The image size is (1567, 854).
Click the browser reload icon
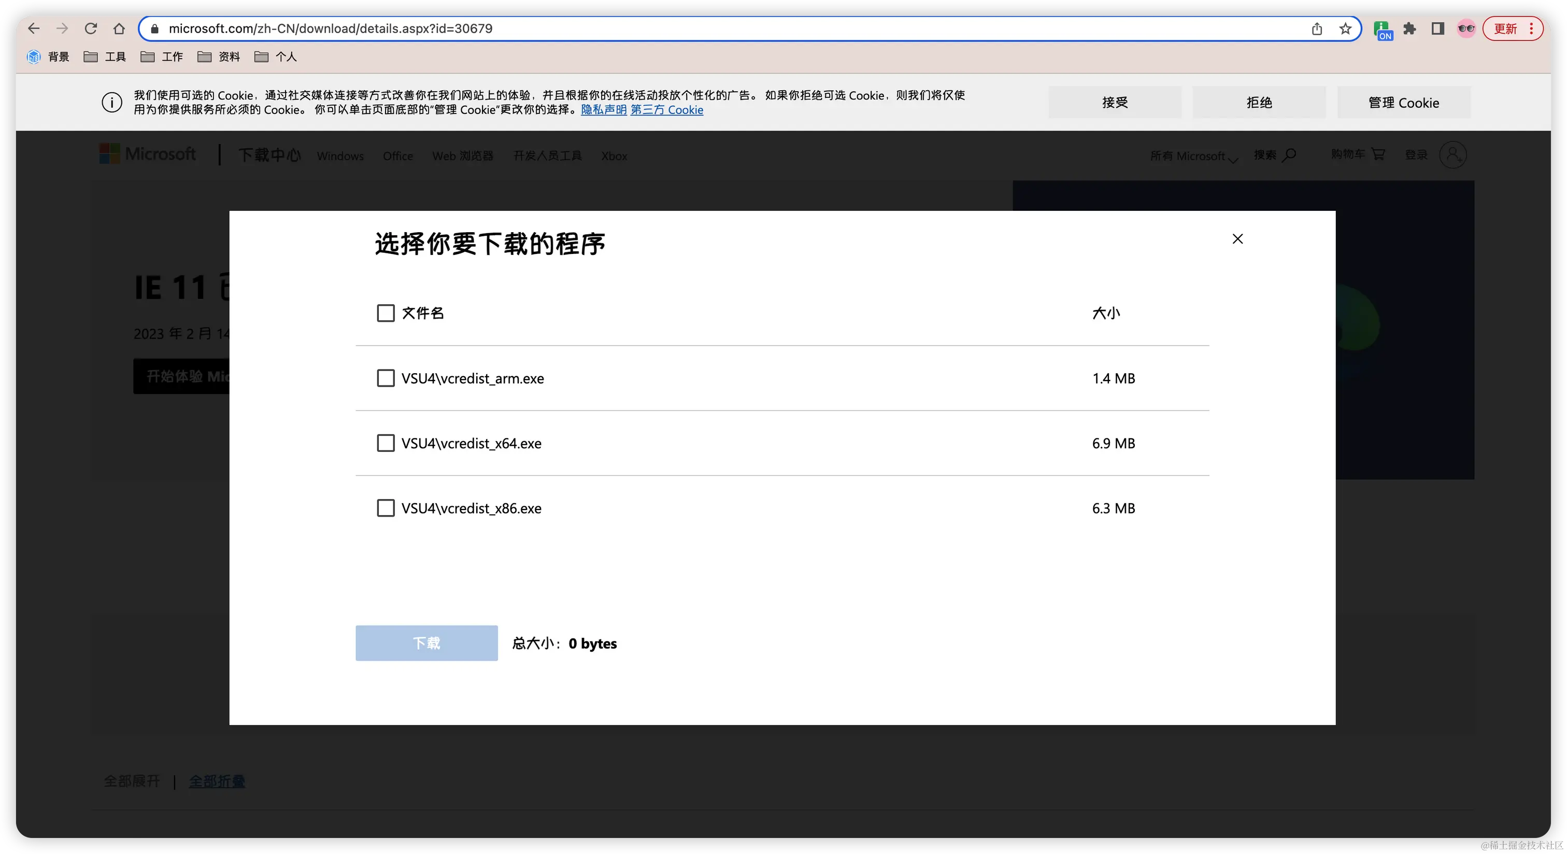point(91,29)
